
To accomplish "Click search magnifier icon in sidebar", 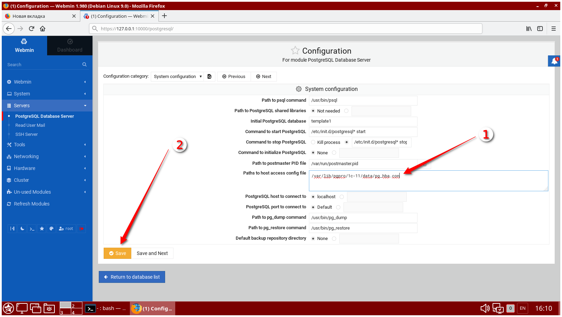I will [84, 64].
